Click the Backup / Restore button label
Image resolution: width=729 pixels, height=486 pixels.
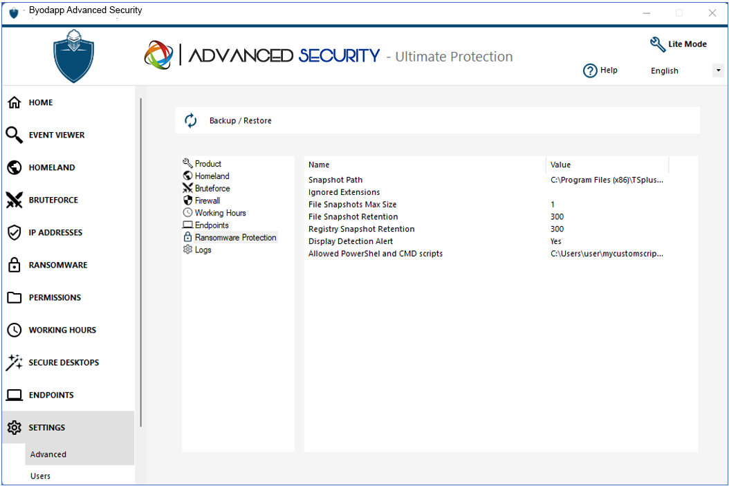(241, 120)
